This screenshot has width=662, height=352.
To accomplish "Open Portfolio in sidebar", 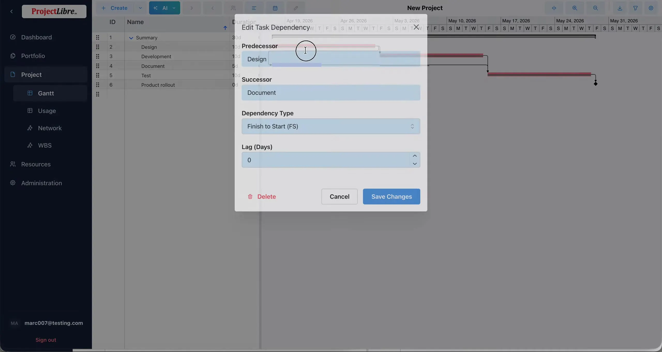I will coord(33,56).
